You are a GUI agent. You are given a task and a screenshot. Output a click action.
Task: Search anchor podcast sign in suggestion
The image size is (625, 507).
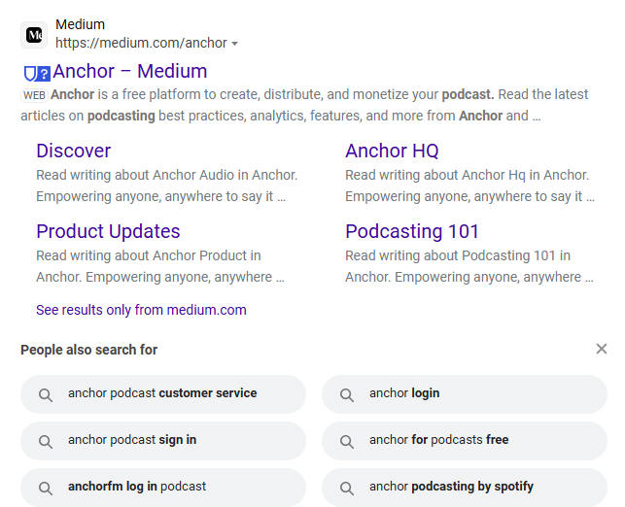point(163,441)
